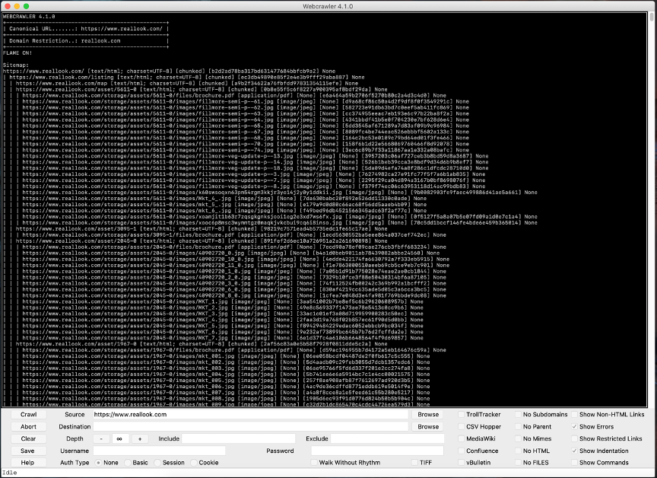The image size is (657, 478).
Task: Disable Show Indentation checkbox
Action: click(574, 451)
